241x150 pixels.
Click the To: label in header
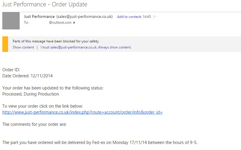tap(26, 22)
